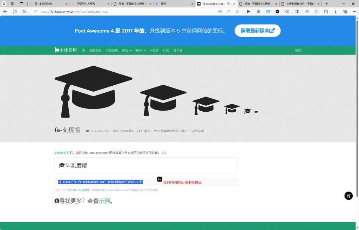
Task: Click the Unicode 代码 f19d text
Action: click(105, 131)
